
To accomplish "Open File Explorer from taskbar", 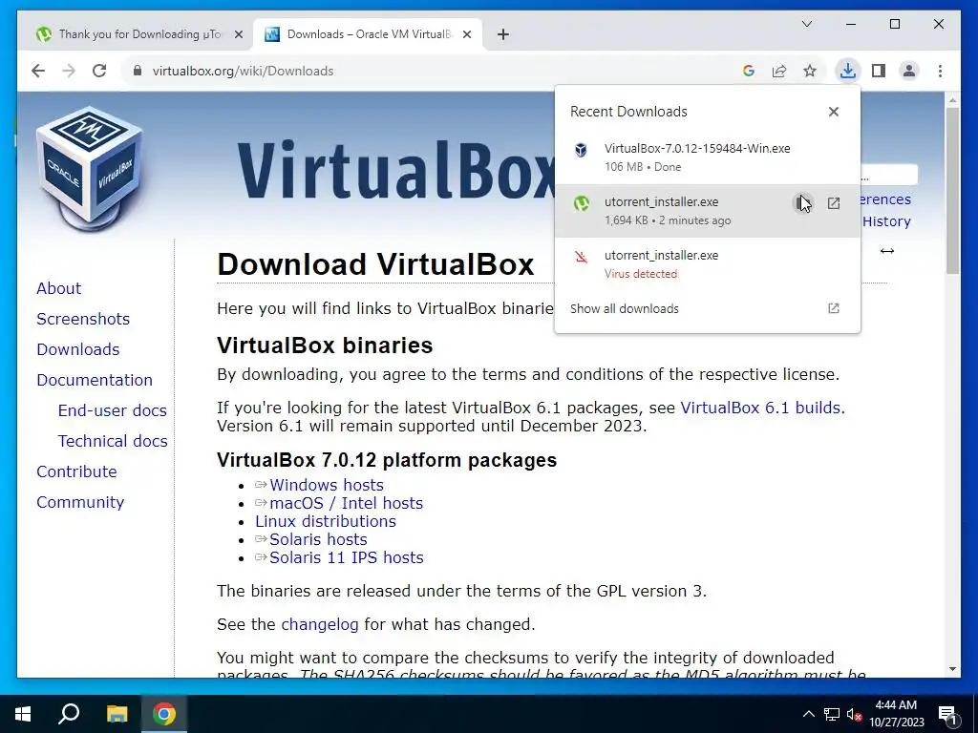I will pos(117,714).
